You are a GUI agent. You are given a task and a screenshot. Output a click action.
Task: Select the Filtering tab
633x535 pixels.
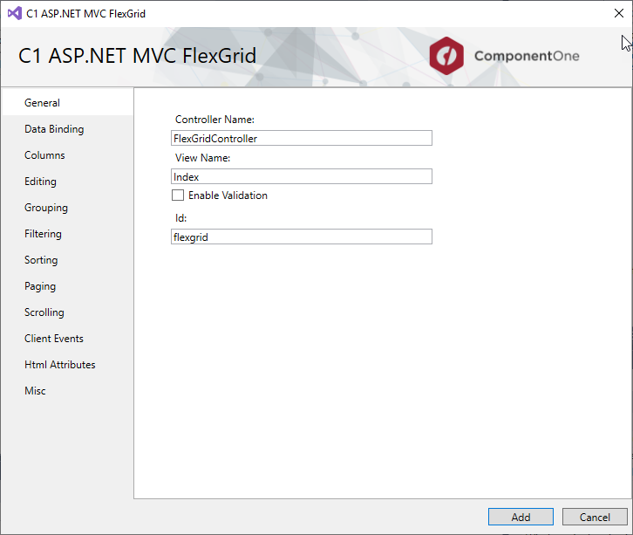pos(43,234)
